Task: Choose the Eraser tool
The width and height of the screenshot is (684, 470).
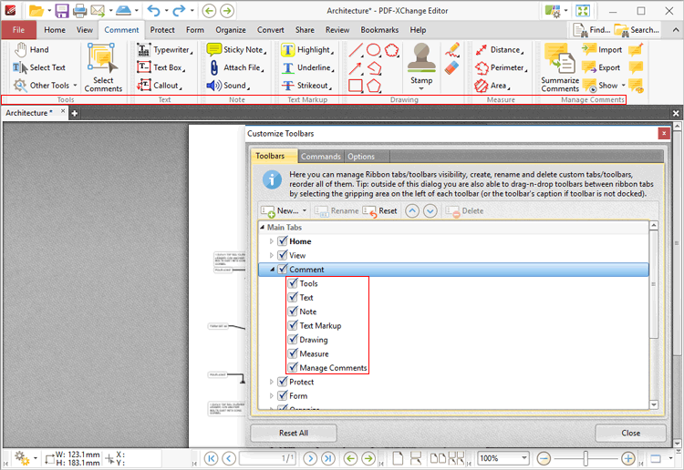Action: coord(452,68)
